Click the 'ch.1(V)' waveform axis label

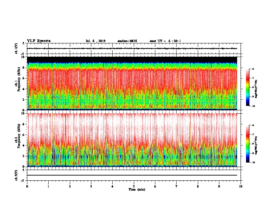(x=16, y=48)
